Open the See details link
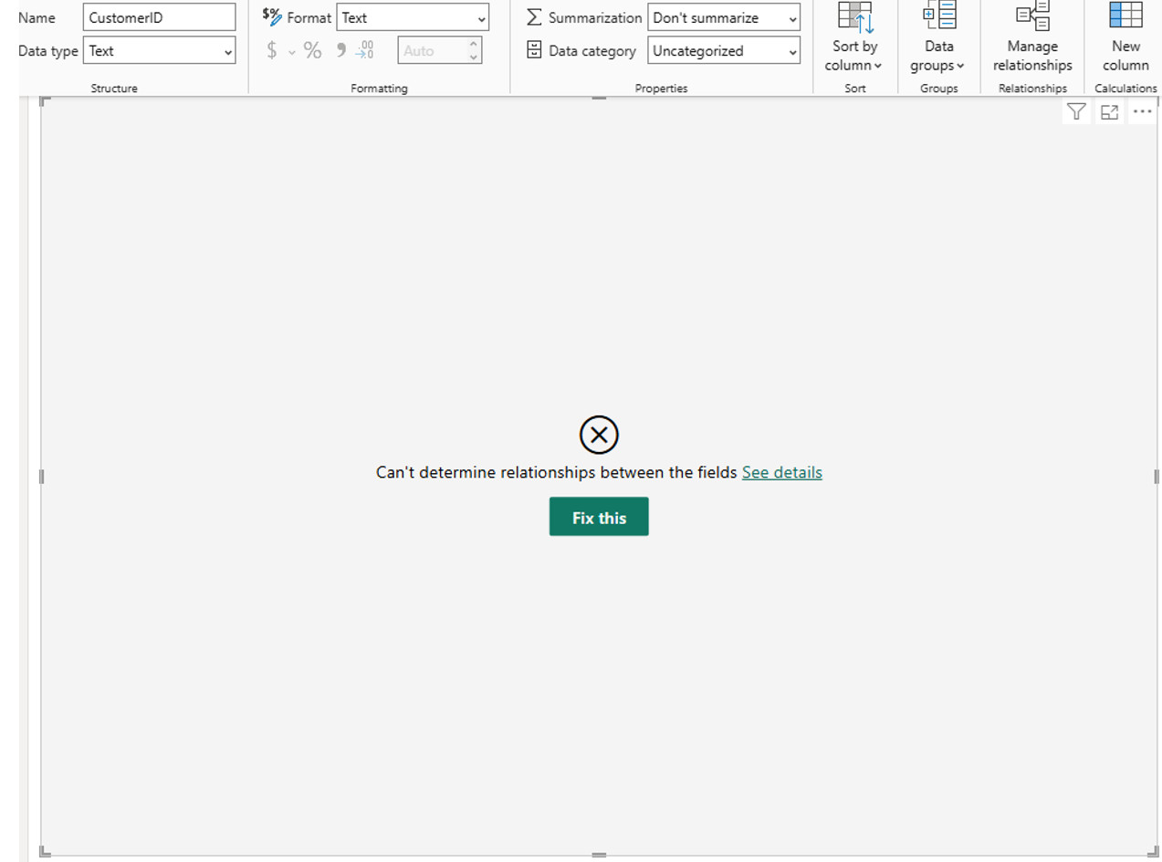 click(x=781, y=472)
